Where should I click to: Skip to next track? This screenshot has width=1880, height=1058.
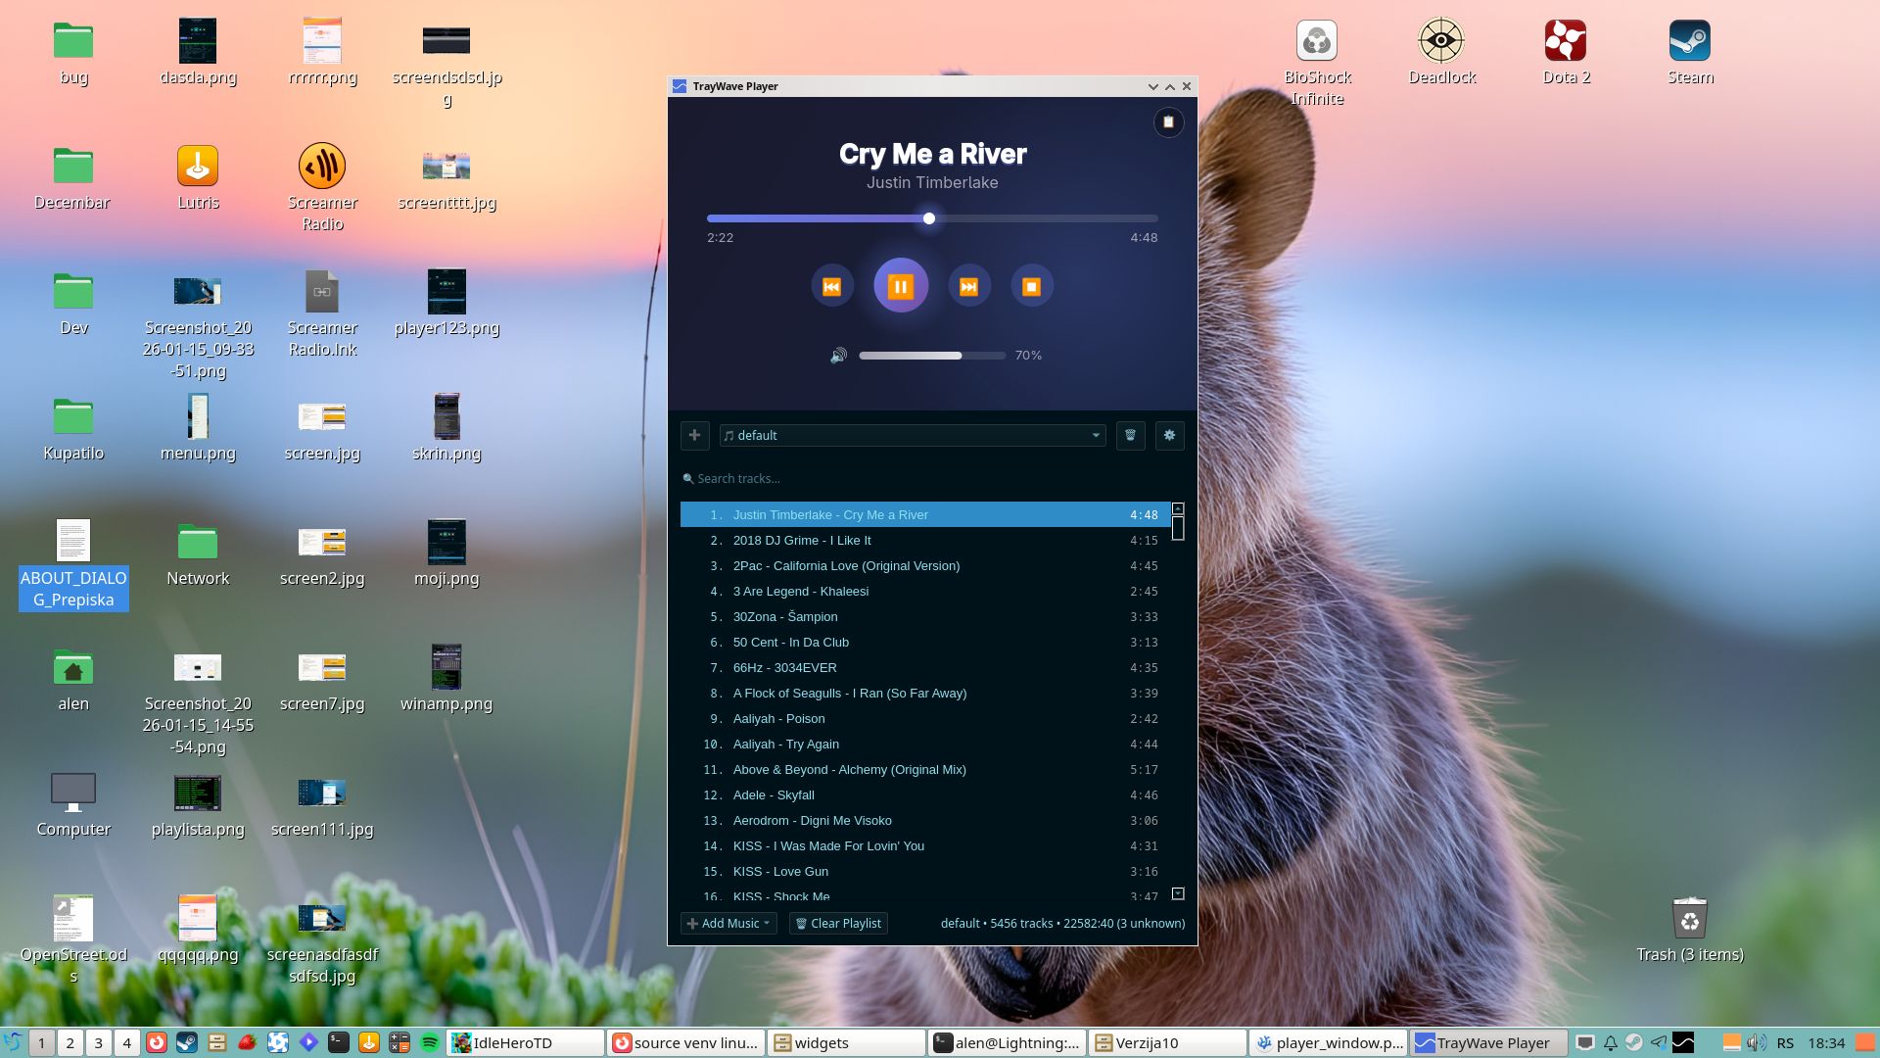[x=968, y=286]
